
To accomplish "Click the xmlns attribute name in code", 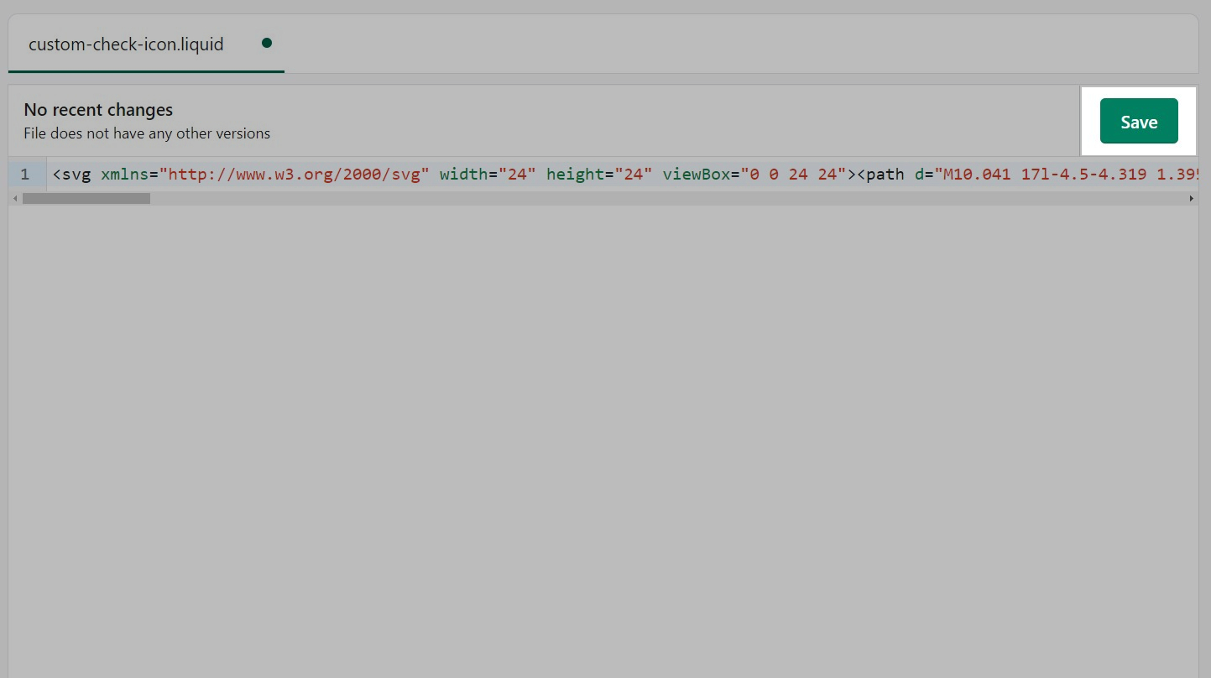I will point(124,175).
